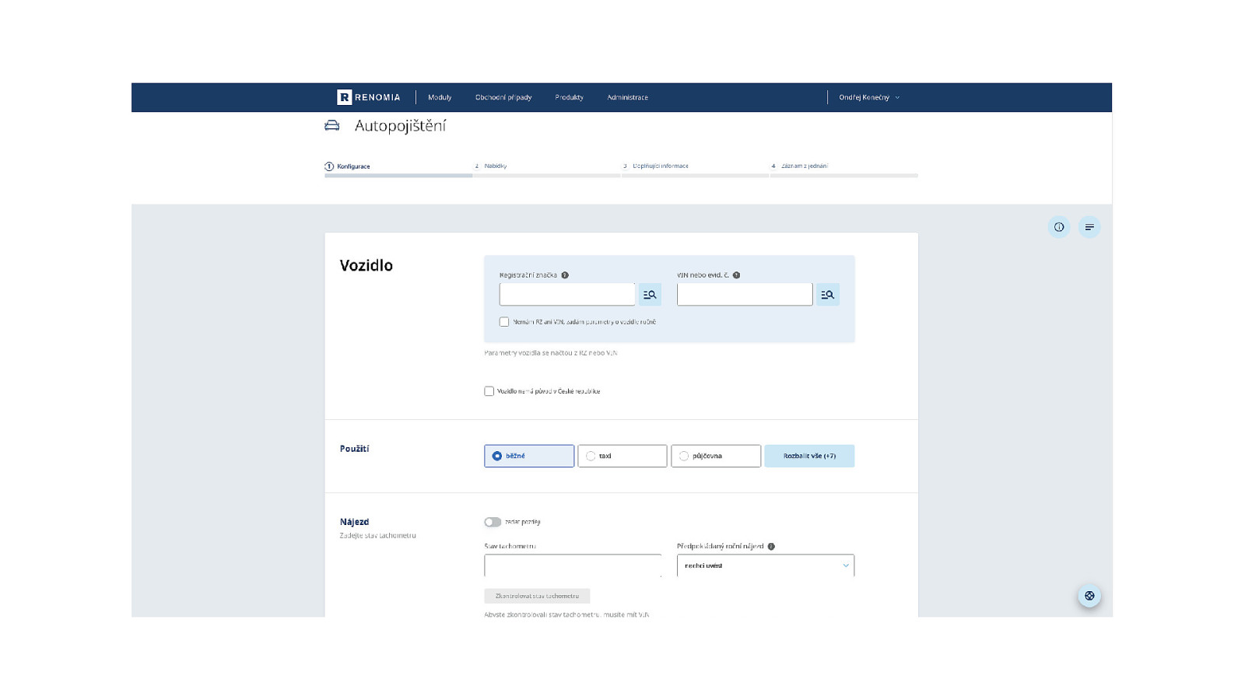Open the help lifebuoy floating button
This screenshot has width=1245, height=700.
click(x=1089, y=596)
